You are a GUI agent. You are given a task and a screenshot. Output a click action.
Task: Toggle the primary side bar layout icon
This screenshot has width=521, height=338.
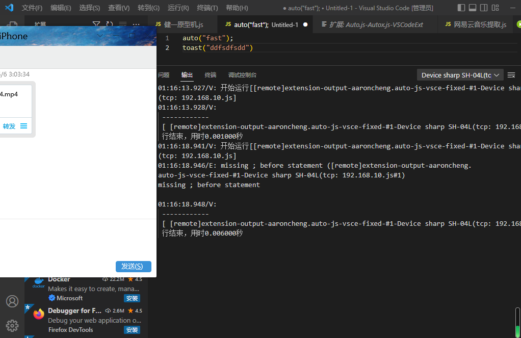pyautogui.click(x=461, y=8)
